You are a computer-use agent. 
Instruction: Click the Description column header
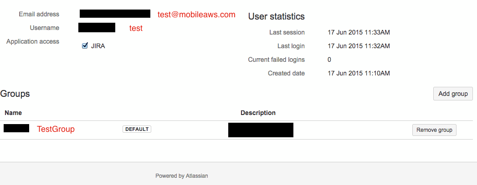[258, 113]
